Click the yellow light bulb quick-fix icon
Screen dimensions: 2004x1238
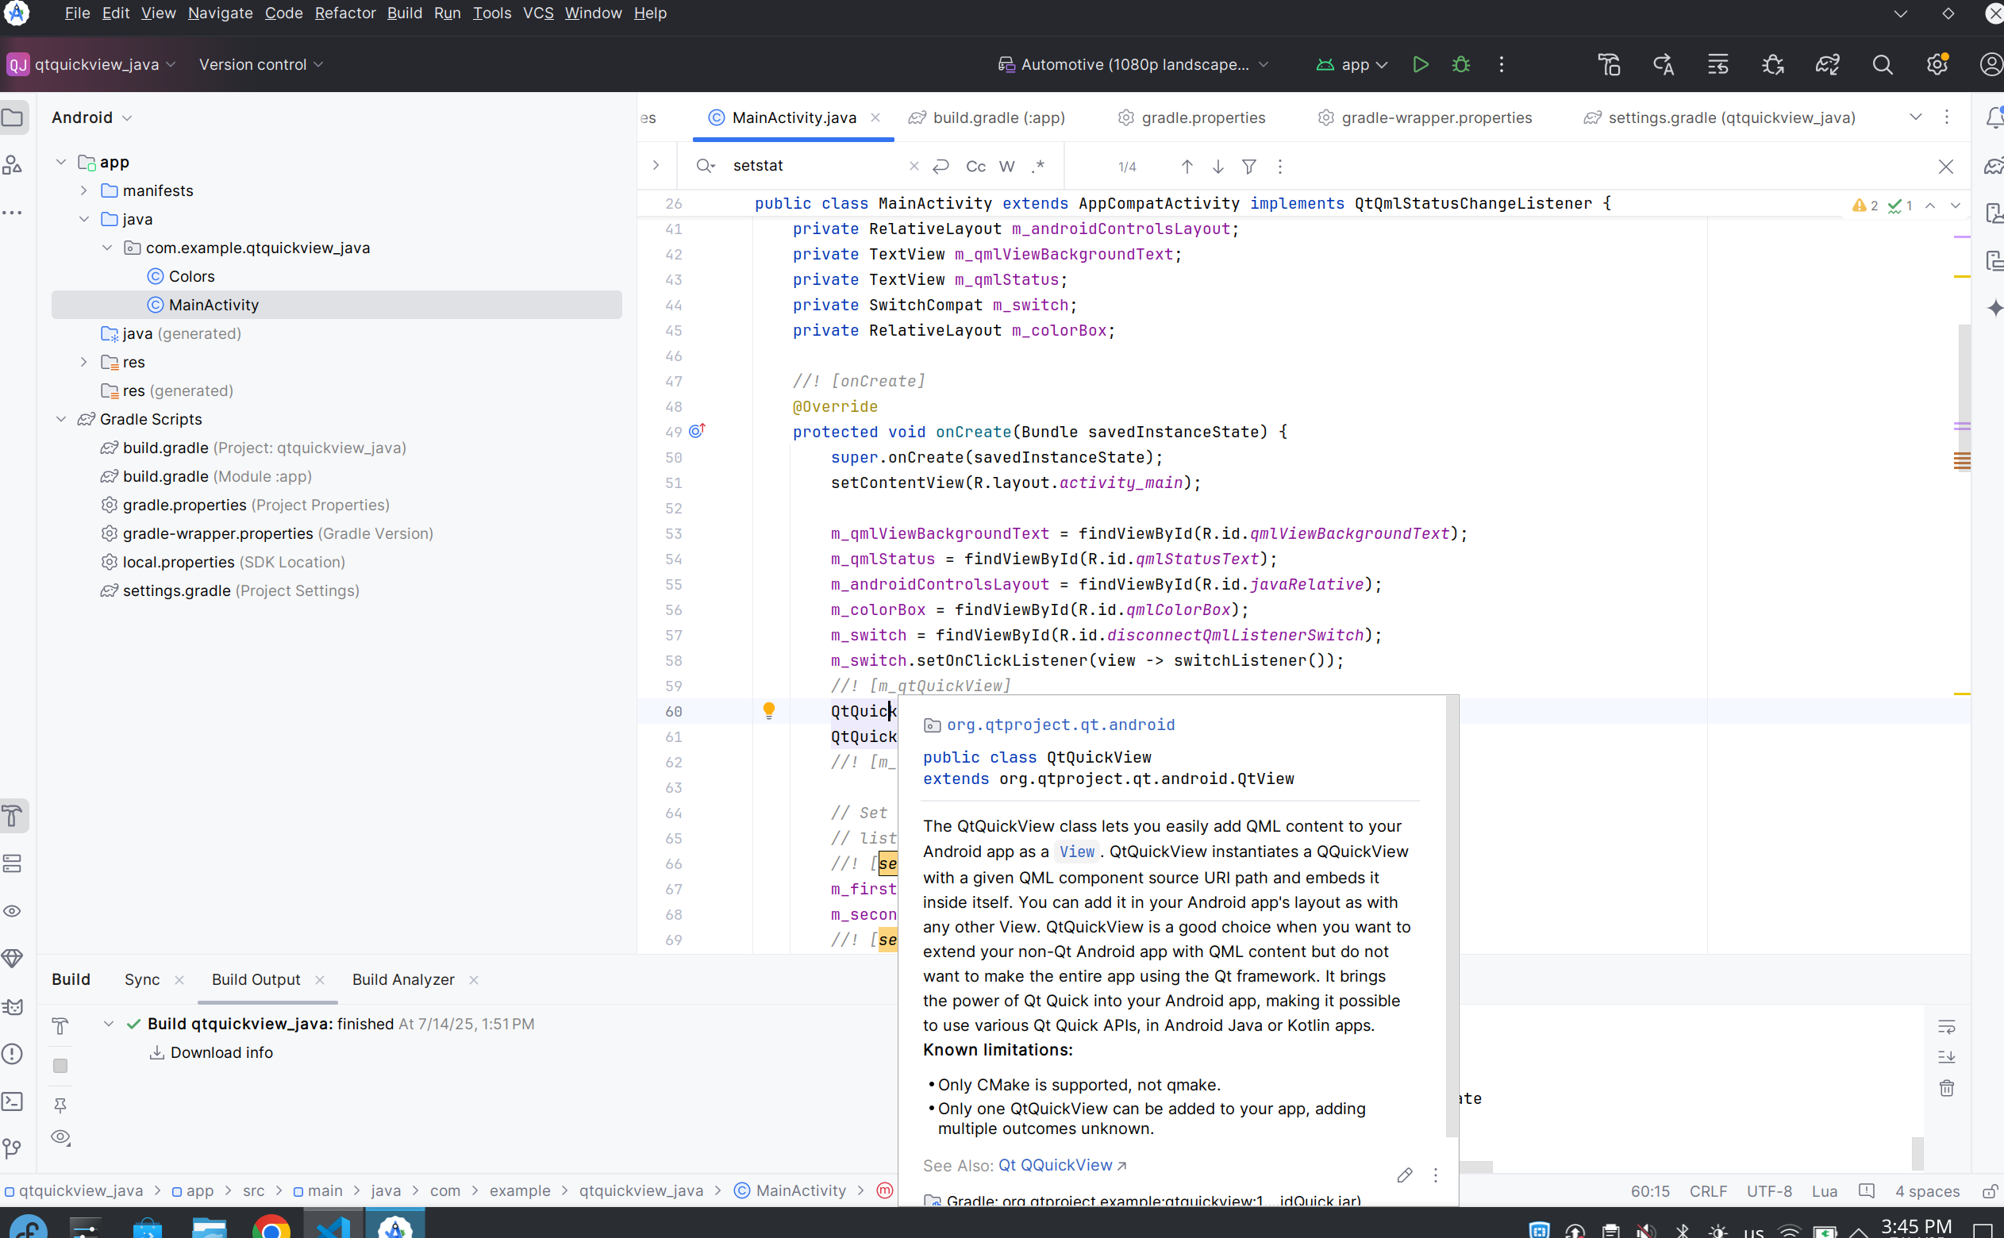click(769, 711)
